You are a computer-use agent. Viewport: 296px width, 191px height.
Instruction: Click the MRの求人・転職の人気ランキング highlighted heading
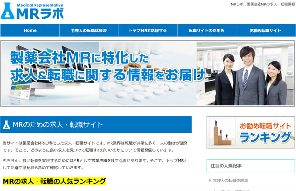point(54,181)
